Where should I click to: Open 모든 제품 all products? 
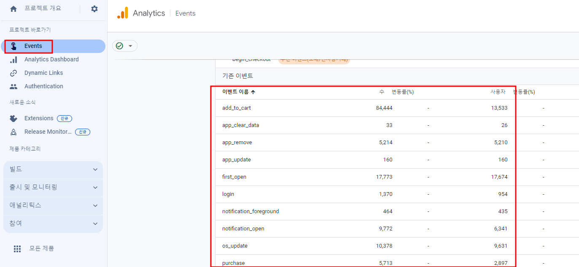tap(42, 248)
